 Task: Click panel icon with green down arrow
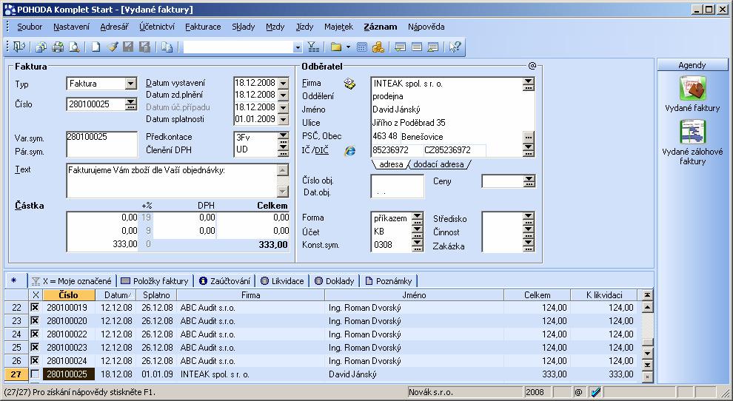pos(400,47)
